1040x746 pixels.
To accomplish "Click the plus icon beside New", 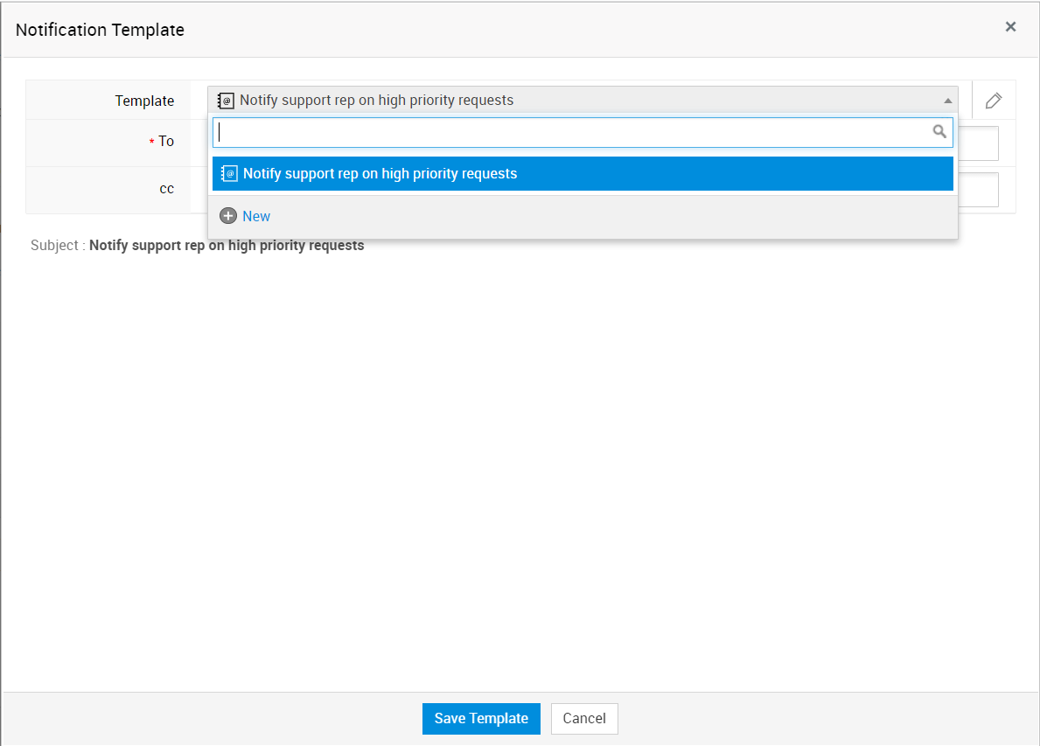I will (x=228, y=216).
